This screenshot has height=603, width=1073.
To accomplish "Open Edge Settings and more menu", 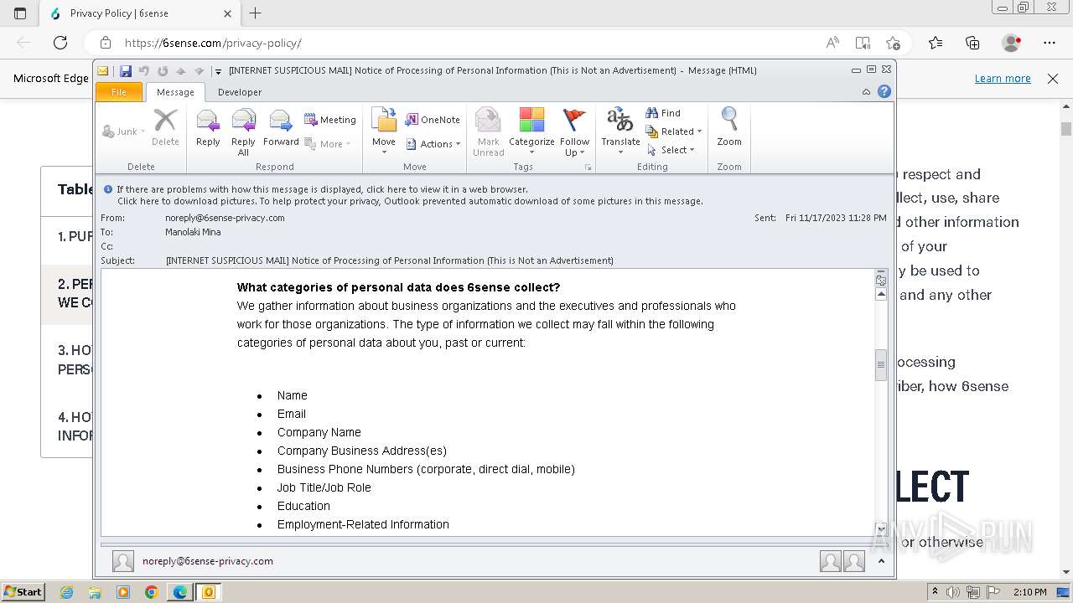I will (1050, 43).
